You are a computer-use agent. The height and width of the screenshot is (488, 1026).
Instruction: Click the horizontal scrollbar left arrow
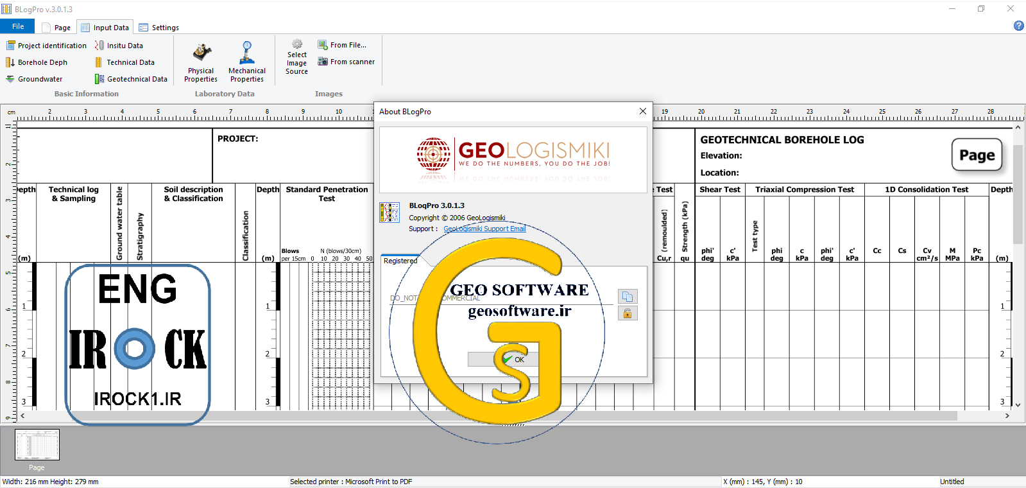point(22,415)
